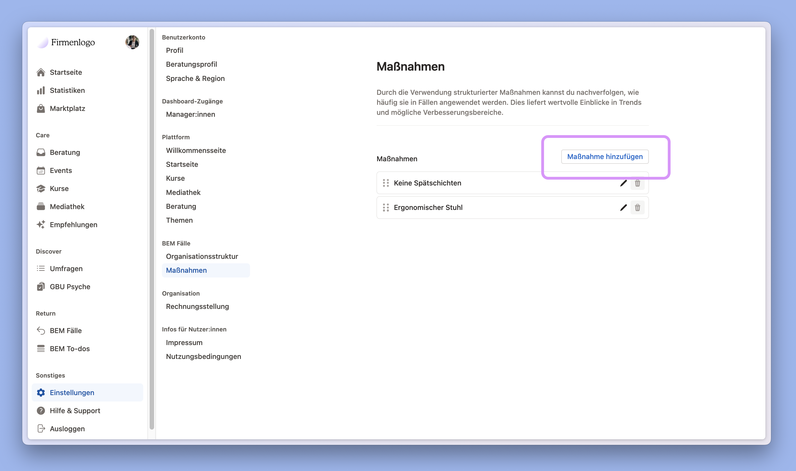
Task: Select Organisationsstruktur settings item
Action: 202,256
